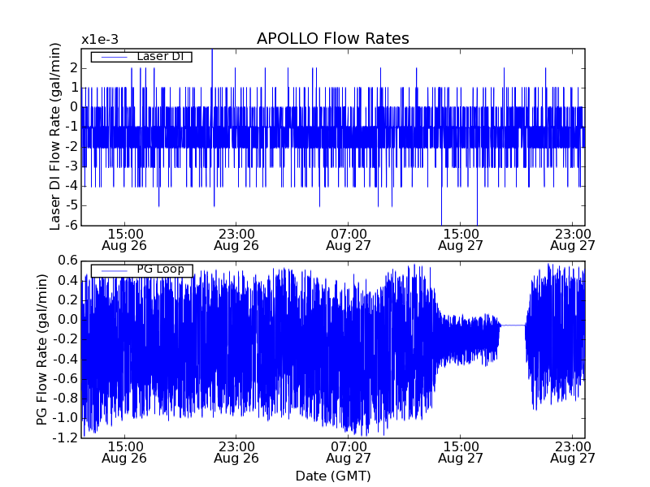Click the "APOLLO Flow Rates" chart title
The height and width of the screenshot is (487, 650).
pyautogui.click(x=332, y=39)
